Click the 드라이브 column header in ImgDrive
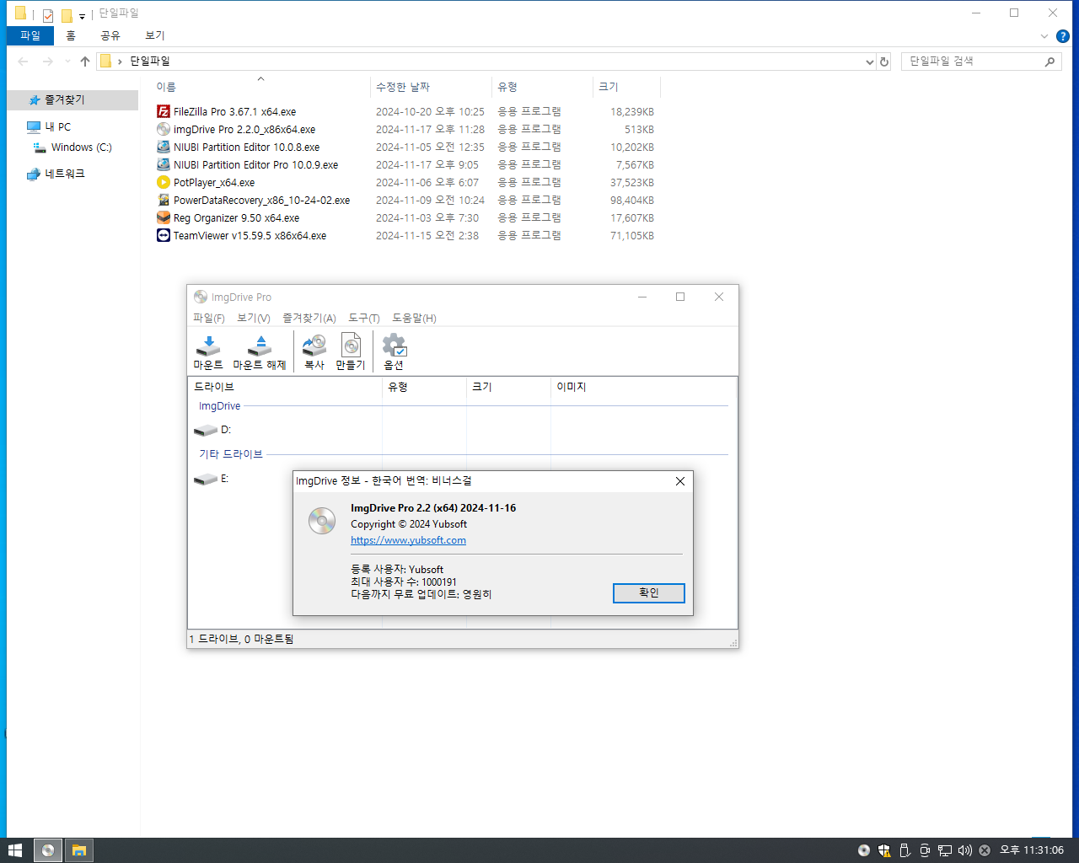1079x863 pixels. 285,387
